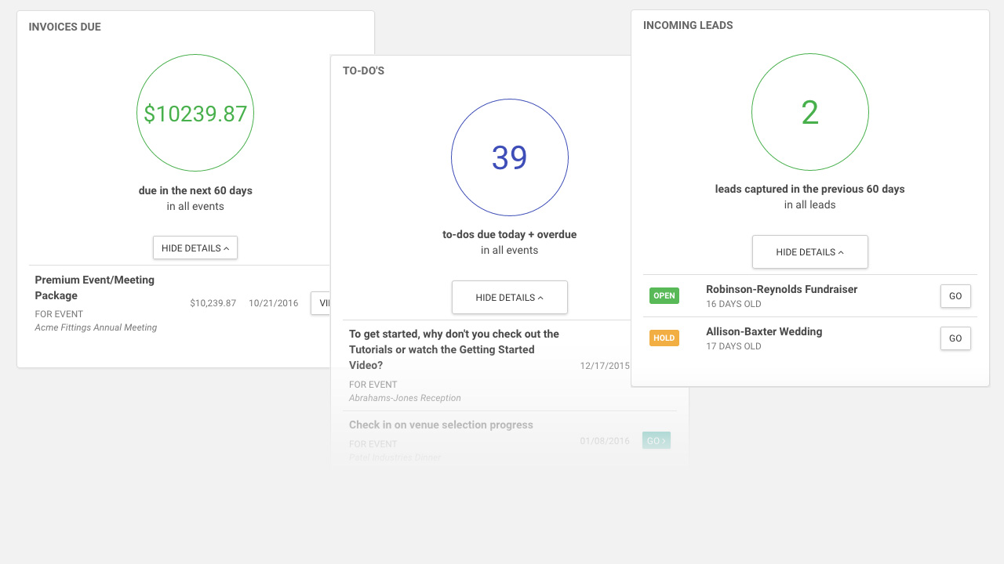Collapse details in the Invoices Due card

pyautogui.click(x=195, y=248)
